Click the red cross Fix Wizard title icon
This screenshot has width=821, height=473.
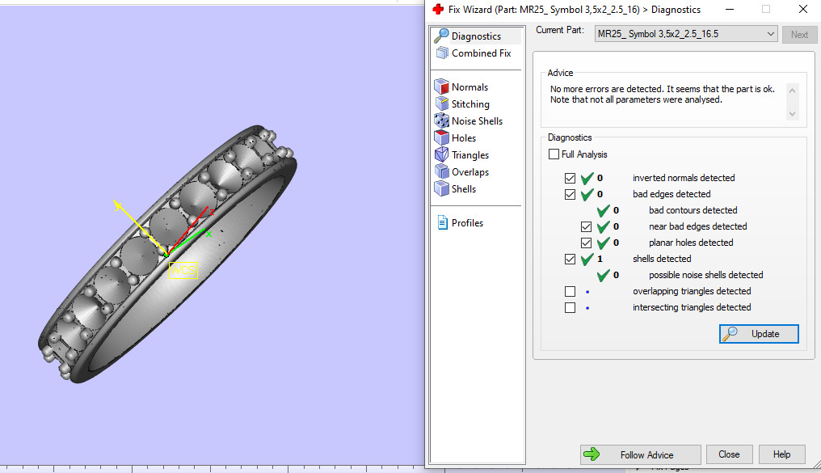point(438,9)
